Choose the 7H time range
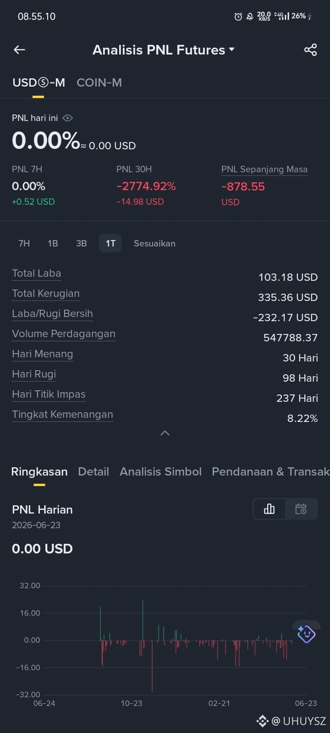The height and width of the screenshot is (733, 330). (x=24, y=243)
